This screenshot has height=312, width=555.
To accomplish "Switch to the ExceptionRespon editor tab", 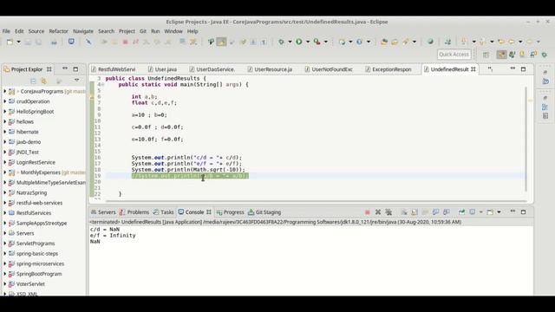I will 388,69.
